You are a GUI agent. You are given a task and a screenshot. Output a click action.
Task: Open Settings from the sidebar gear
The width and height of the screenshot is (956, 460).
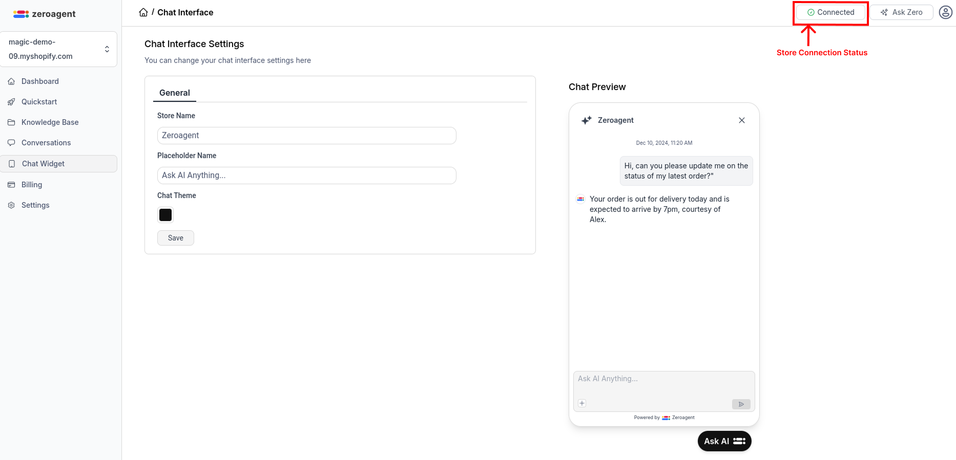[x=11, y=205]
